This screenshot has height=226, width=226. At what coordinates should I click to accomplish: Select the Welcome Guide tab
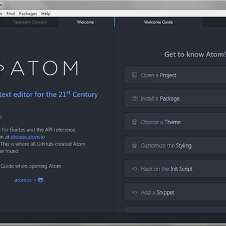tap(158, 22)
